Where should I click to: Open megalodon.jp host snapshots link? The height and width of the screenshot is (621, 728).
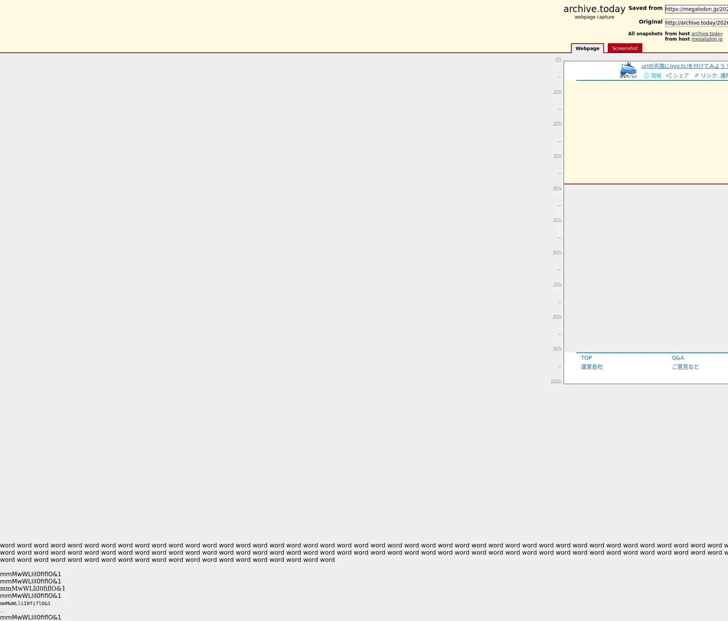(x=707, y=39)
